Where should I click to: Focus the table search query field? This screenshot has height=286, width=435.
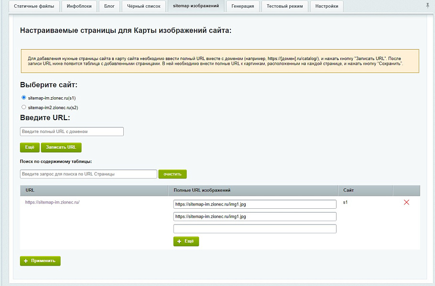coord(88,174)
